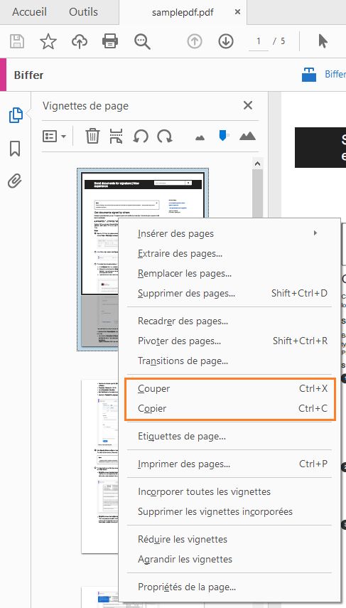Open the page thumbnails sidebar icon
346x608 pixels.
tap(16, 115)
